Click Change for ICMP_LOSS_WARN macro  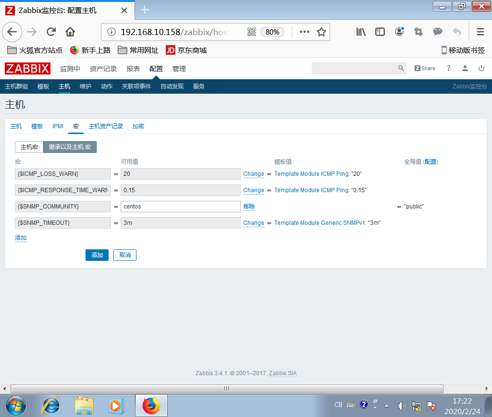pyautogui.click(x=254, y=174)
